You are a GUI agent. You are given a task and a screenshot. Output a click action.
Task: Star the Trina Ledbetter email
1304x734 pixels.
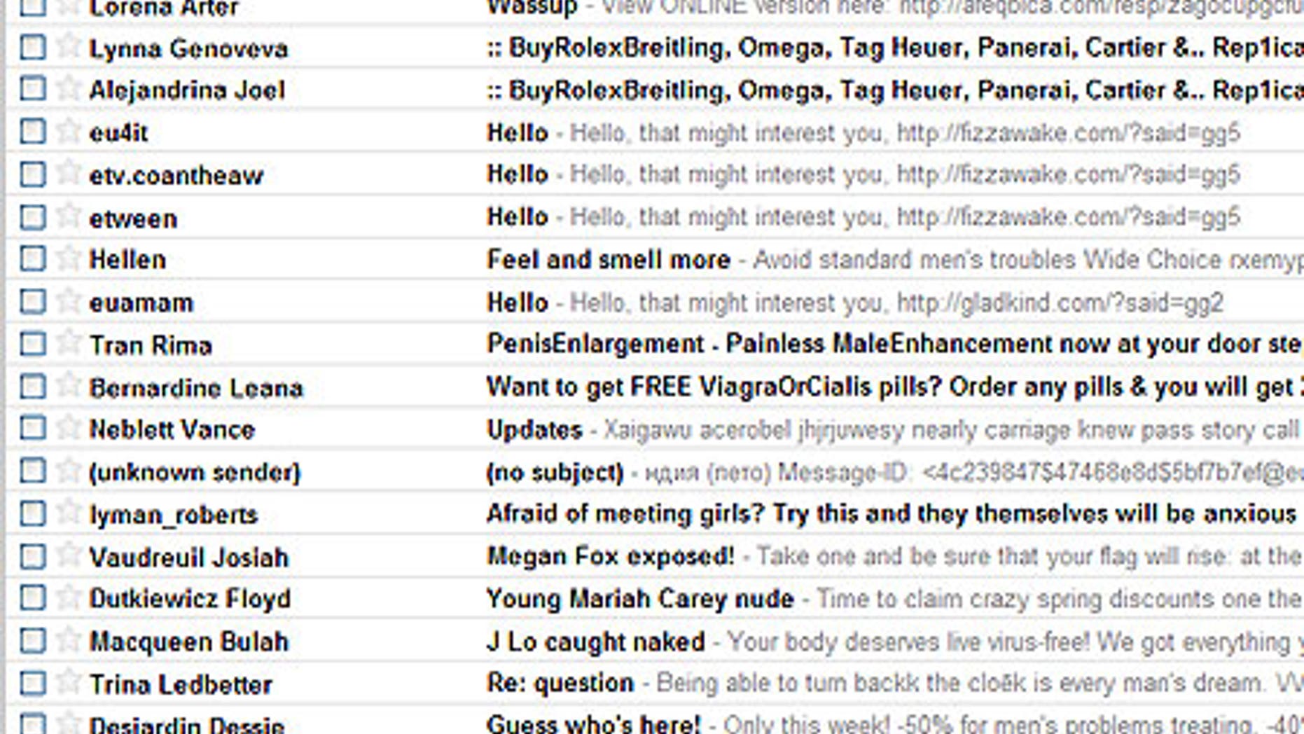click(x=68, y=683)
